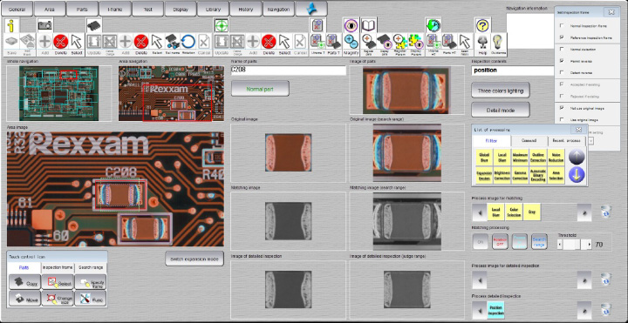This screenshot has width=628, height=323.
Task: Click the dark up arrow in processing list
Action: [577, 157]
